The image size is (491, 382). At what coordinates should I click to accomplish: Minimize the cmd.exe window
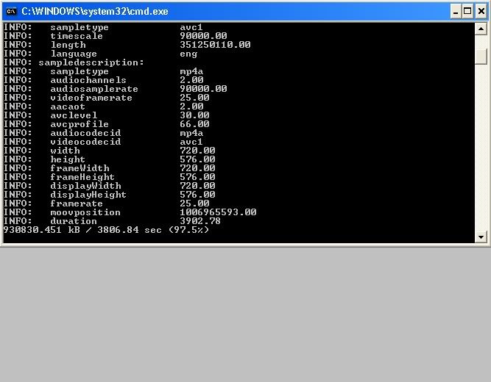click(x=455, y=11)
